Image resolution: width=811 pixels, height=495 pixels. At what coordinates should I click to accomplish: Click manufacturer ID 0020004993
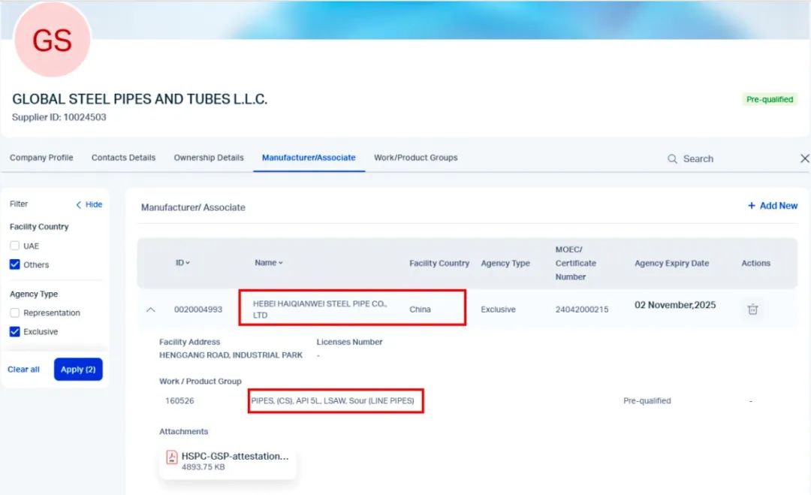[x=198, y=309]
